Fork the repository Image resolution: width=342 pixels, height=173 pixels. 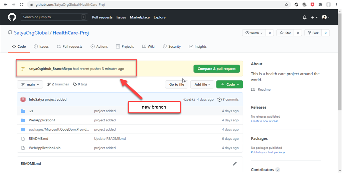coord(313,33)
